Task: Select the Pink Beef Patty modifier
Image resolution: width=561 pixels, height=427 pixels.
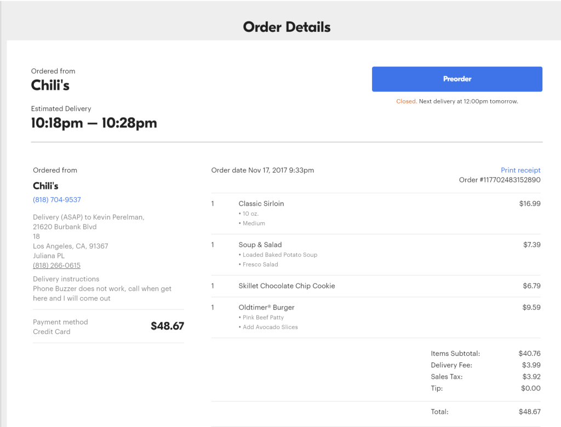Action: point(263,317)
